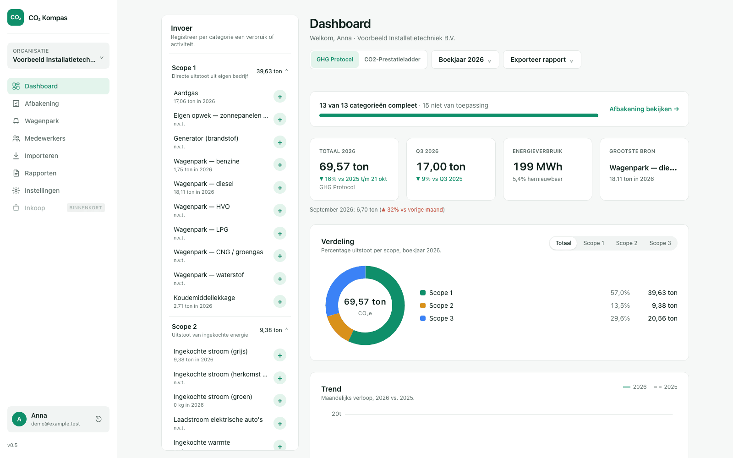Image resolution: width=733 pixels, height=458 pixels.
Task: Add entry for Eigen opwek zonnepanelen
Action: pos(280,120)
